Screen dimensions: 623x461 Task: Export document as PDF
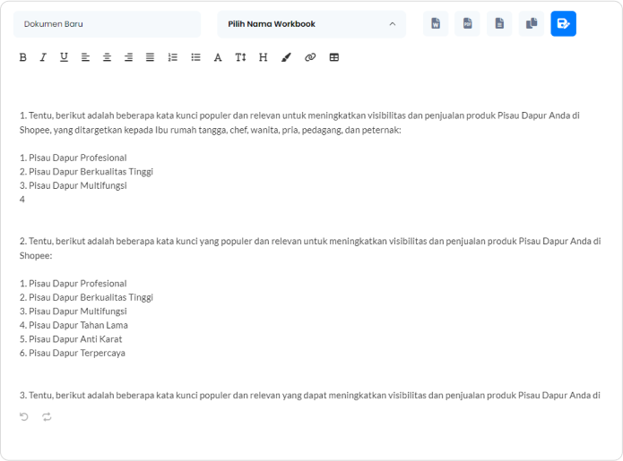click(467, 24)
